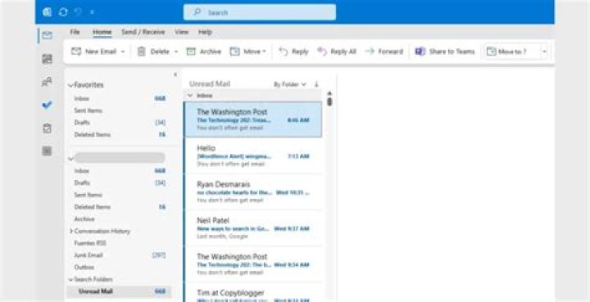This screenshot has height=302, width=590.
Task: Open Deleted Items under Favorites
Action: tap(92, 134)
